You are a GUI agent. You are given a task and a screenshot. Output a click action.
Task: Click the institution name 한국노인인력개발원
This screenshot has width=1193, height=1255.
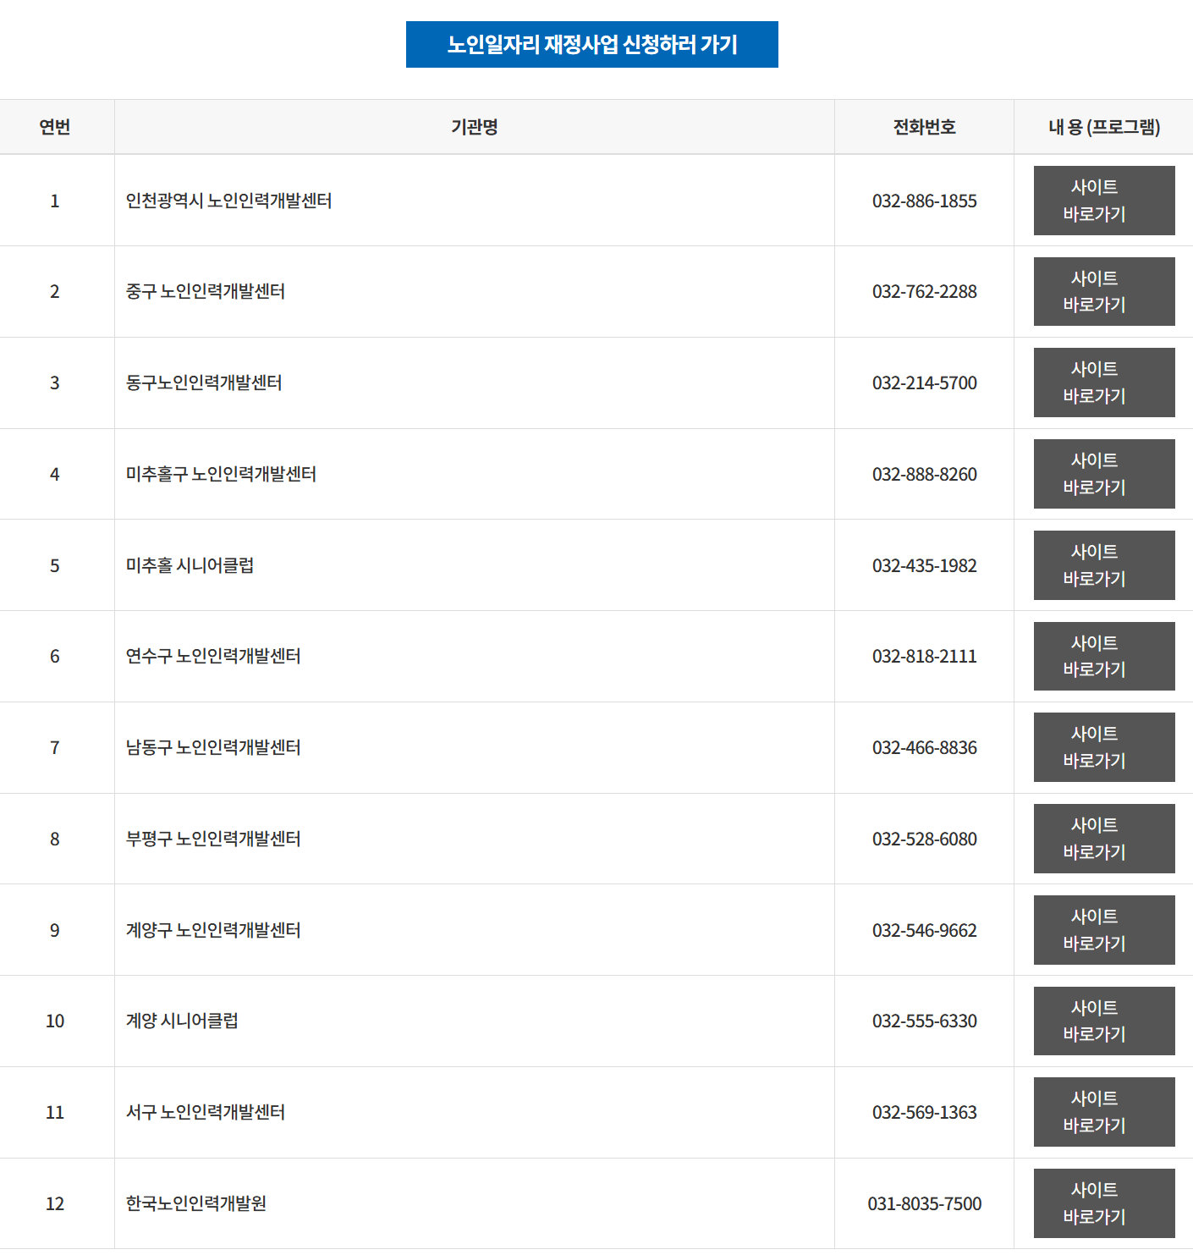196,1203
